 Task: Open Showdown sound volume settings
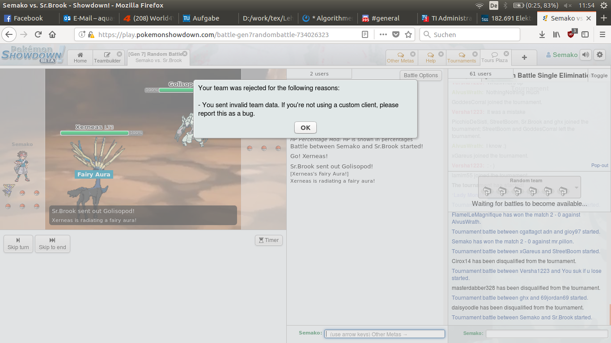click(586, 55)
